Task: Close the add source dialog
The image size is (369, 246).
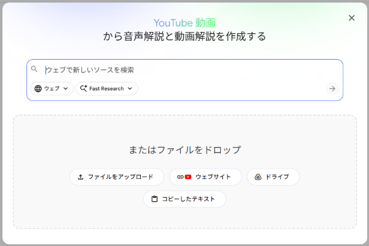Action: click(352, 18)
